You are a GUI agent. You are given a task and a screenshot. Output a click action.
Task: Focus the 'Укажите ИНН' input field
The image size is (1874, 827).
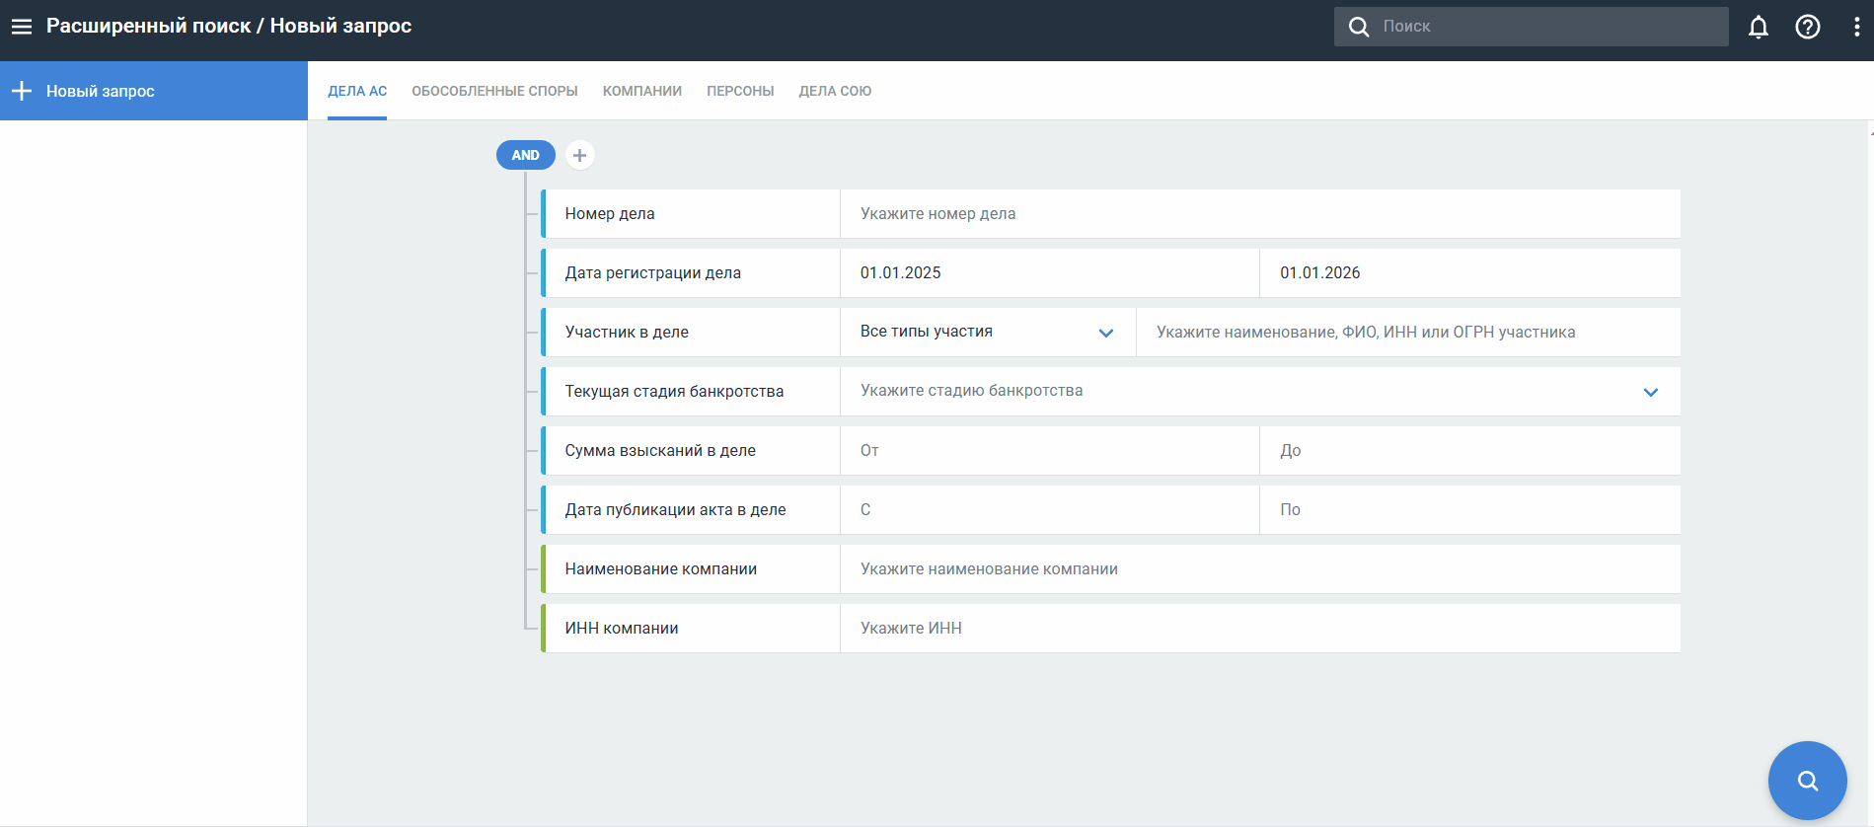(x=1258, y=629)
